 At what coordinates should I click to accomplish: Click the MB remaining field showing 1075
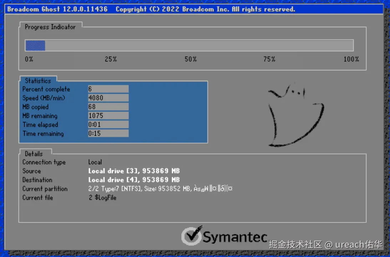pyautogui.click(x=108, y=116)
